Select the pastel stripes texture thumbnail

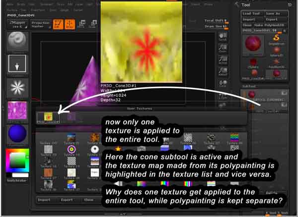tap(211, 183)
